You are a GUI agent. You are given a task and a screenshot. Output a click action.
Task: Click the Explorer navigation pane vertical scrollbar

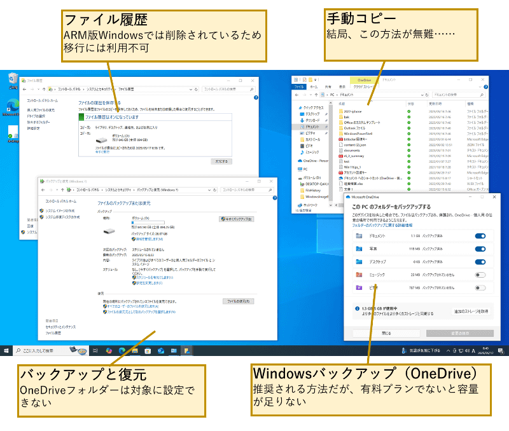(330, 153)
